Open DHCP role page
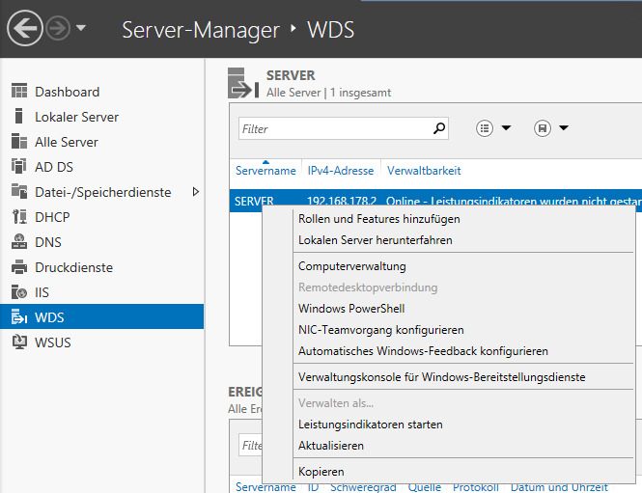The height and width of the screenshot is (493, 642). [52, 217]
